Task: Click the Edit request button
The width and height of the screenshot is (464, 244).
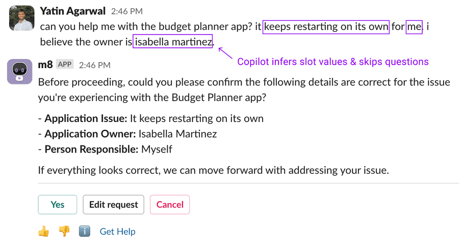Action: coord(114,204)
